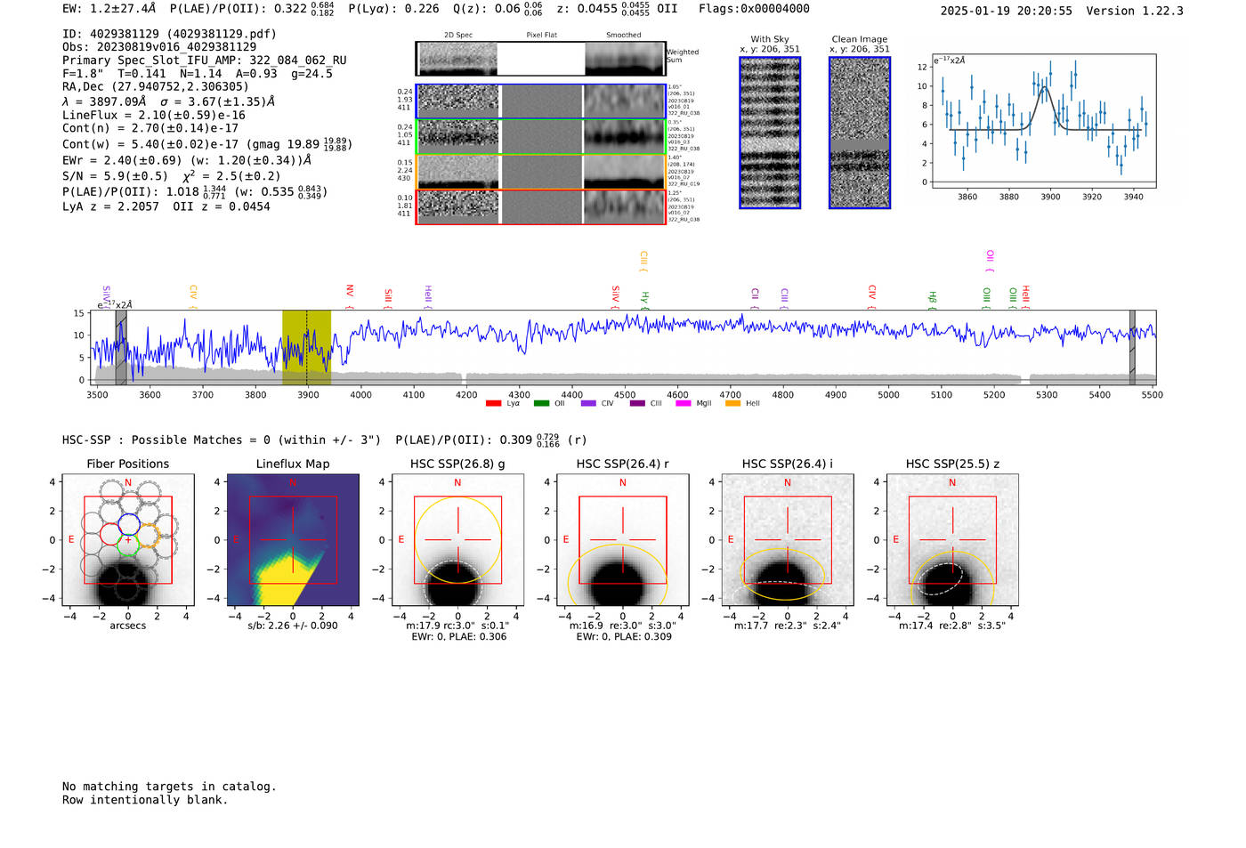Click the "No matching targets in catalog." text

[x=169, y=787]
